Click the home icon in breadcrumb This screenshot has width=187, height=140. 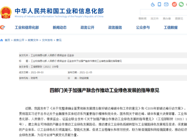(x=1, y=40)
